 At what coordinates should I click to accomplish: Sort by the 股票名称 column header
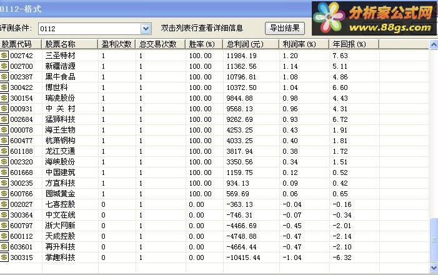pyautogui.click(x=70, y=44)
